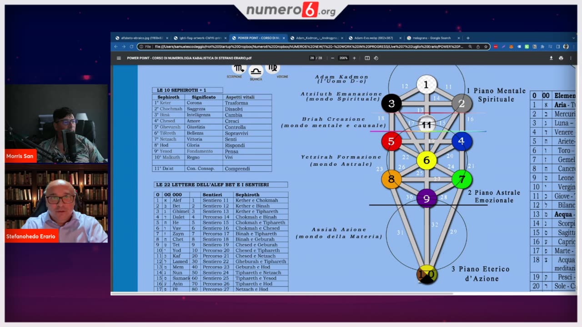Image resolution: width=582 pixels, height=327 pixels.
Task: Click the 'Morris San' name label
Action: coord(20,156)
